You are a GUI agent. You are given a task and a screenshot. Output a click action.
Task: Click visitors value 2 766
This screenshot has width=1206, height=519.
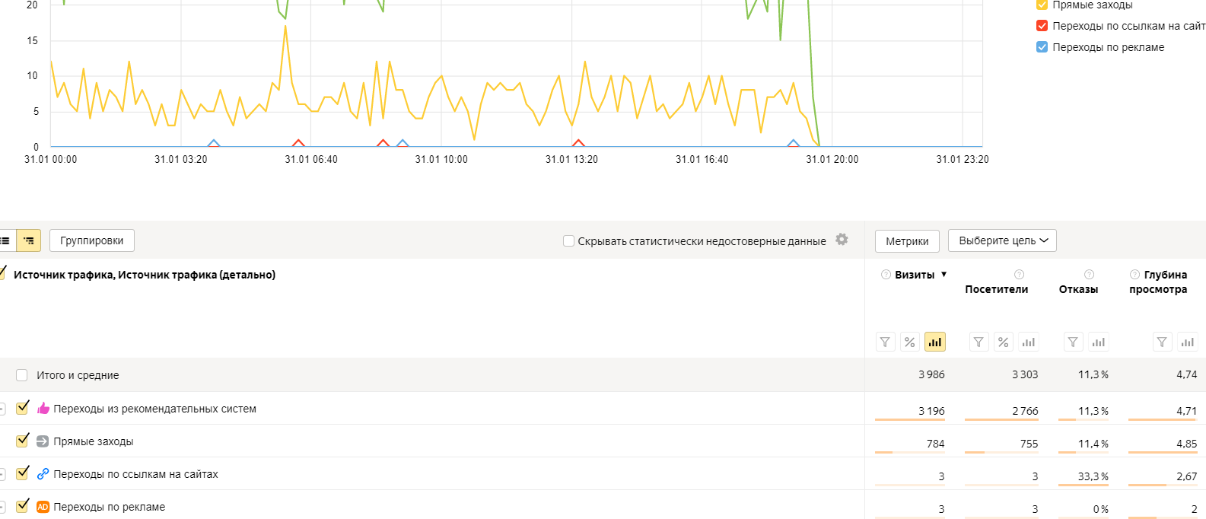pos(1025,411)
